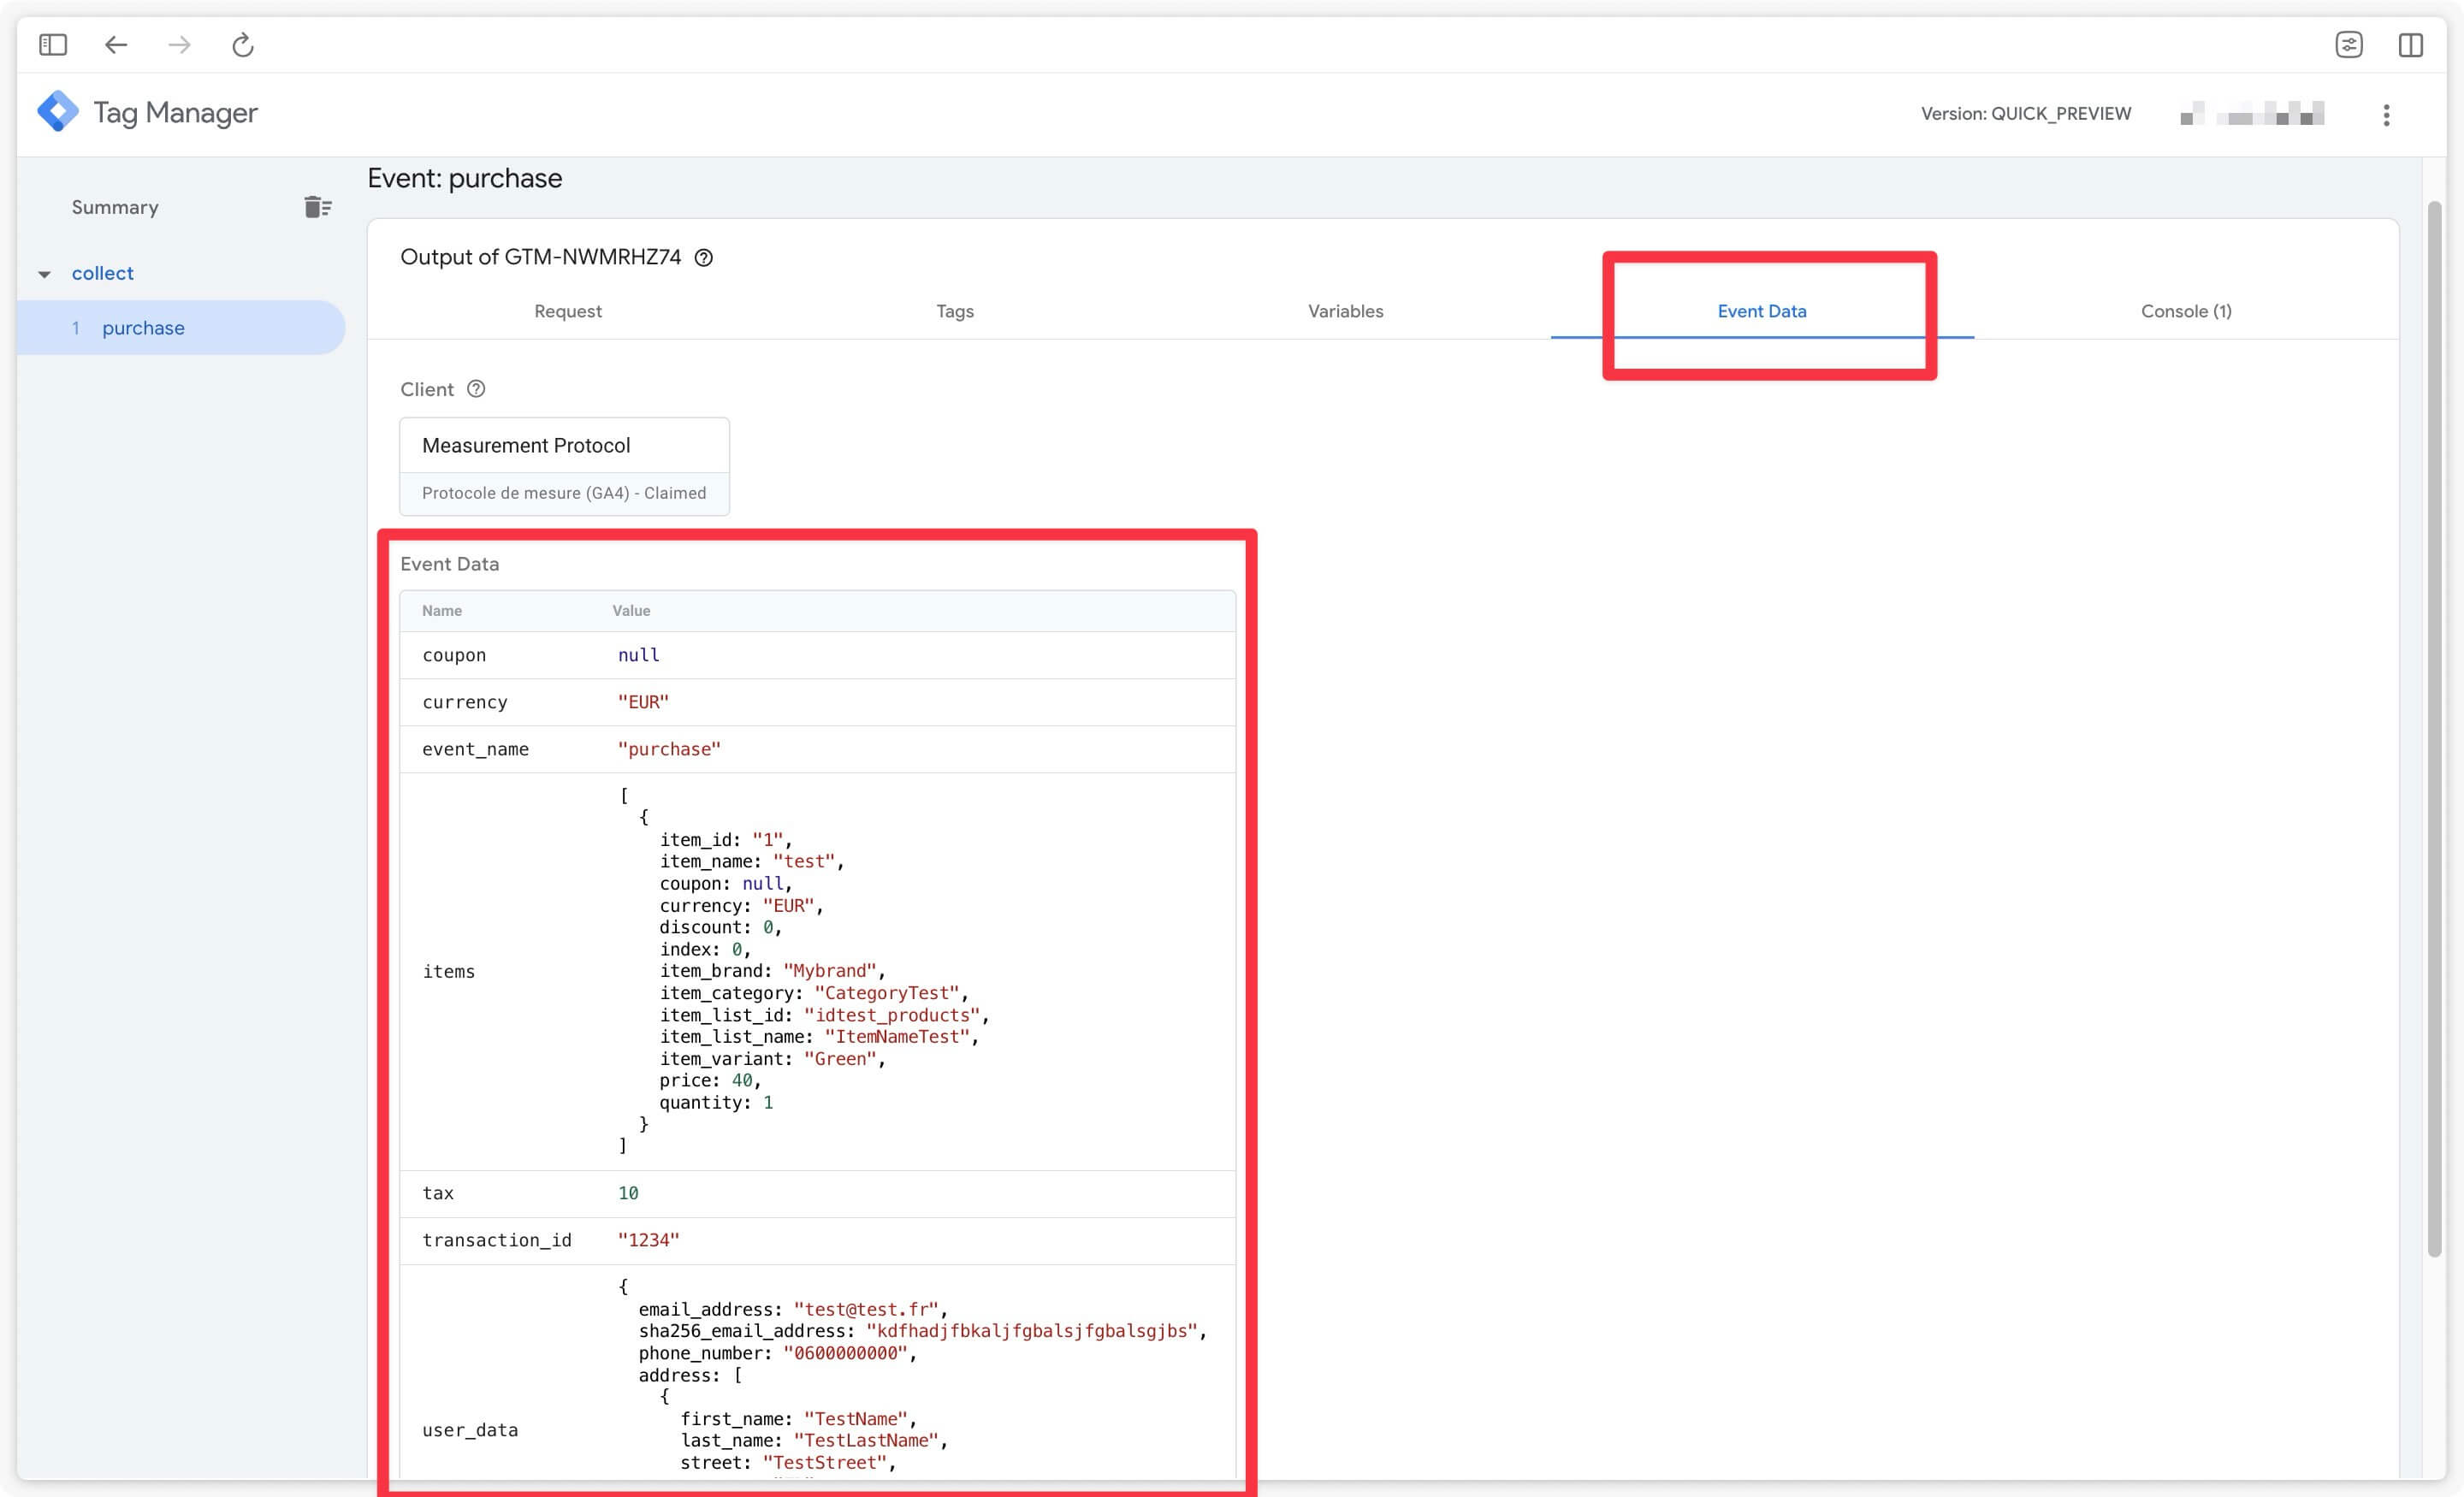Open the three-dot options menu
Screen dimensions: 2464x1497
click(x=2387, y=115)
